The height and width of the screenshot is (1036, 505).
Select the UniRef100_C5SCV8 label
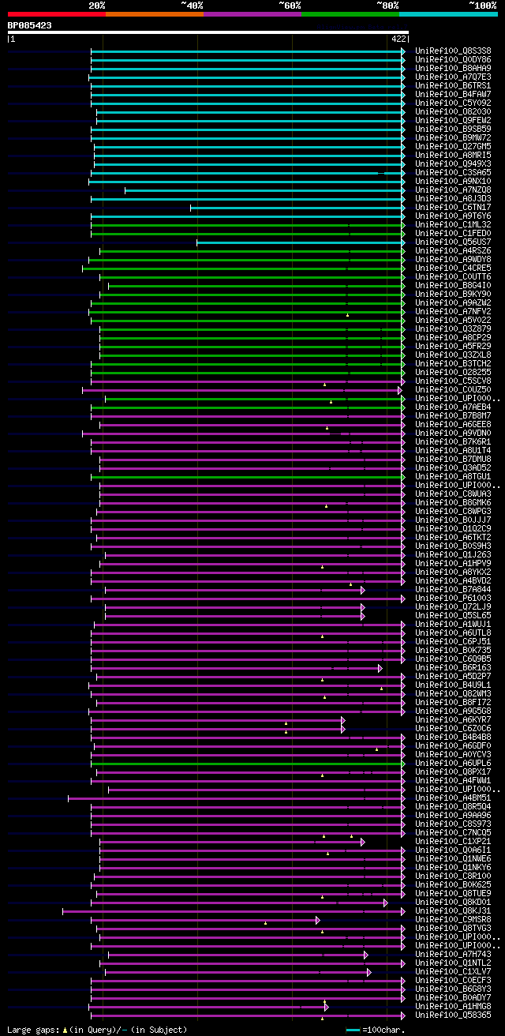[x=453, y=381]
